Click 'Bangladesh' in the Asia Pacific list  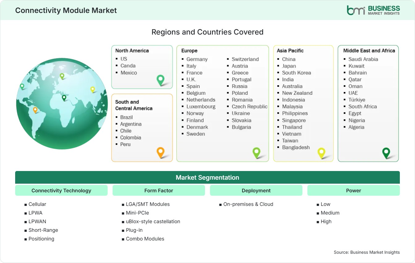(x=296, y=148)
